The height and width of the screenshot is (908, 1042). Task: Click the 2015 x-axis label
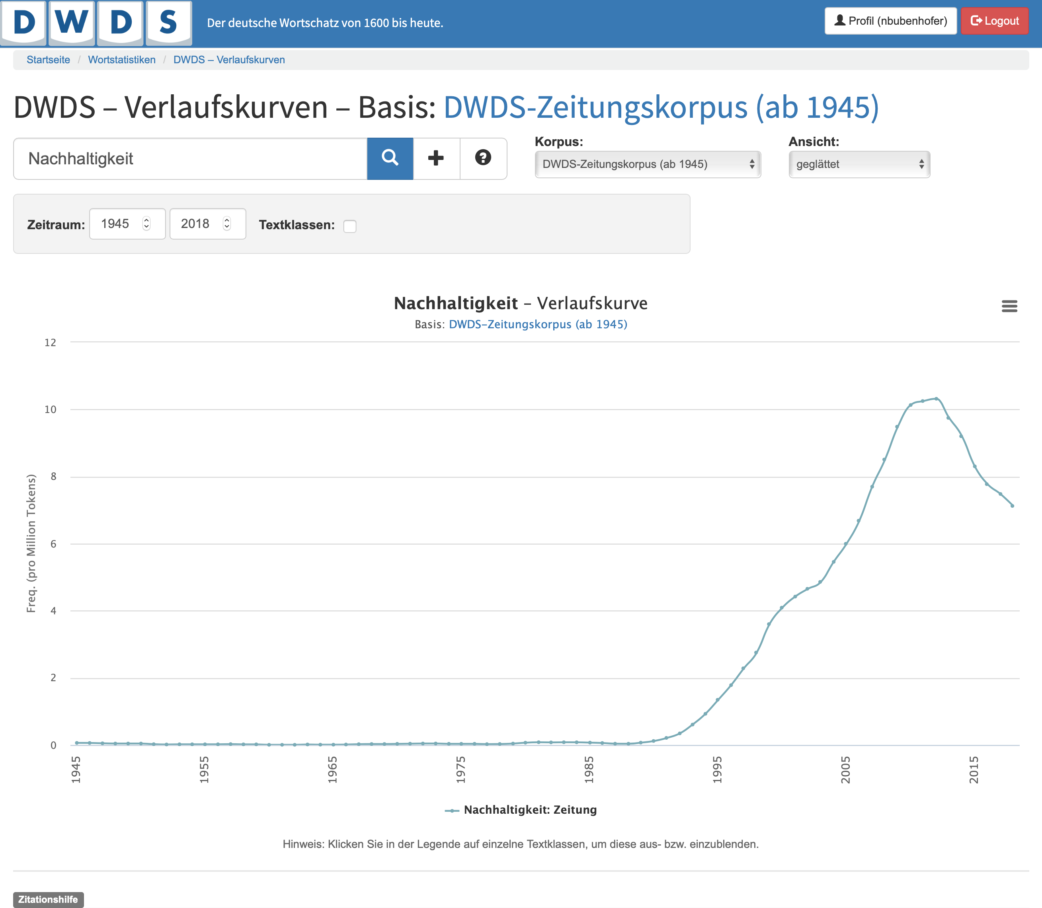tap(974, 770)
